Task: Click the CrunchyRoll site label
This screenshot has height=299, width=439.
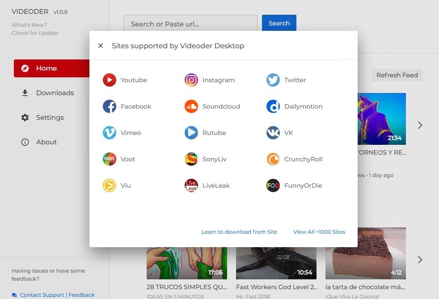Action: 303,159
